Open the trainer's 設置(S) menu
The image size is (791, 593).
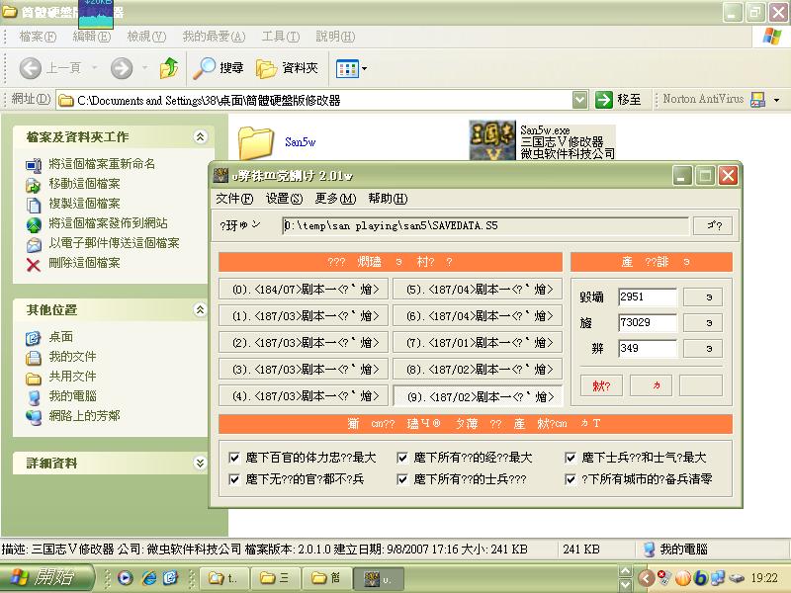pos(284,199)
